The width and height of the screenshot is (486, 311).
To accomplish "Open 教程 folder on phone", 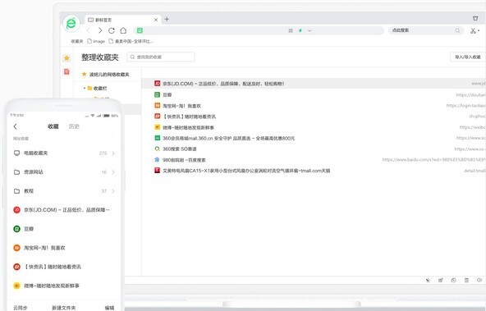I will (x=64, y=191).
